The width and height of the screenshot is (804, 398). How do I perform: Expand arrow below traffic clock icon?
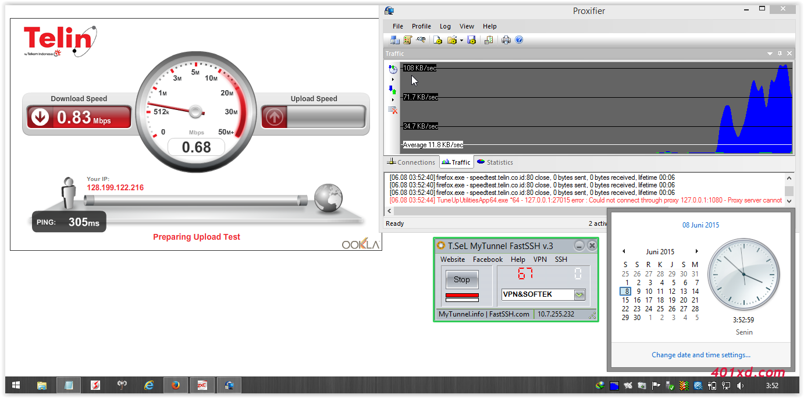(x=393, y=80)
